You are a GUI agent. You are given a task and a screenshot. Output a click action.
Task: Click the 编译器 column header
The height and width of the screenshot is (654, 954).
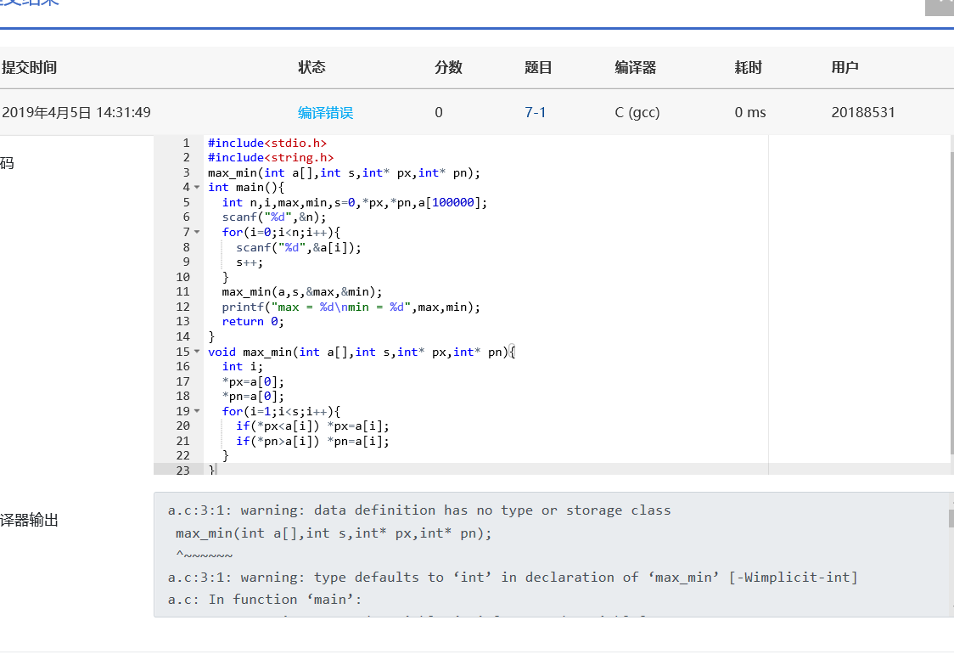pyautogui.click(x=636, y=68)
